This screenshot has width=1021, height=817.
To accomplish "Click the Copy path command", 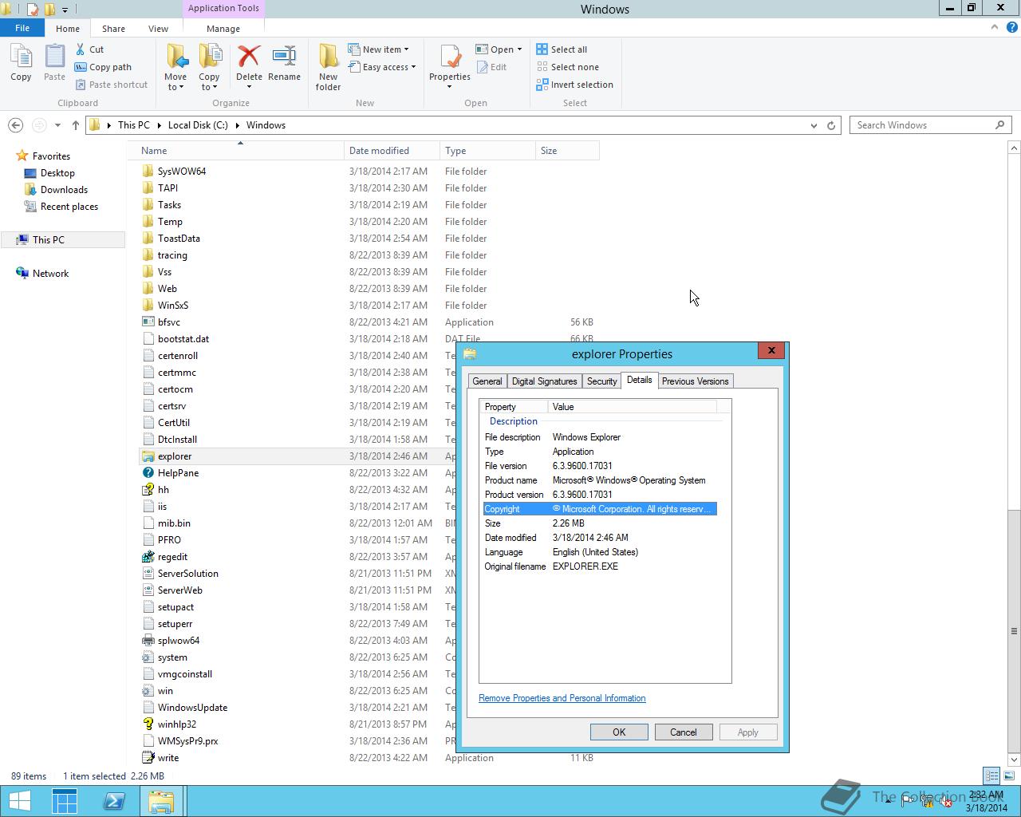I will [103, 67].
